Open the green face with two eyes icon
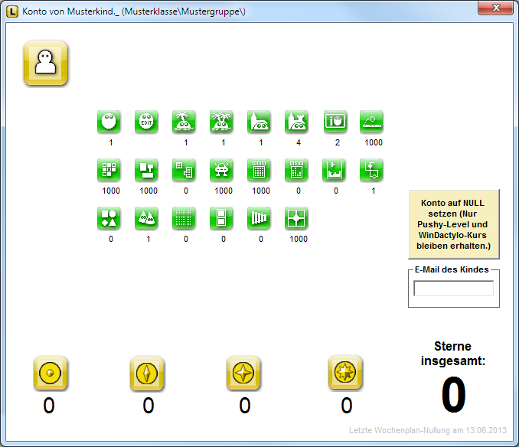The height and width of the screenshot is (447, 519). 109,121
